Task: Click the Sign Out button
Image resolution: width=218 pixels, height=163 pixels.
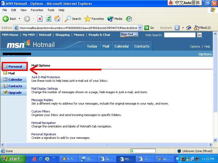Action: coord(129,35)
